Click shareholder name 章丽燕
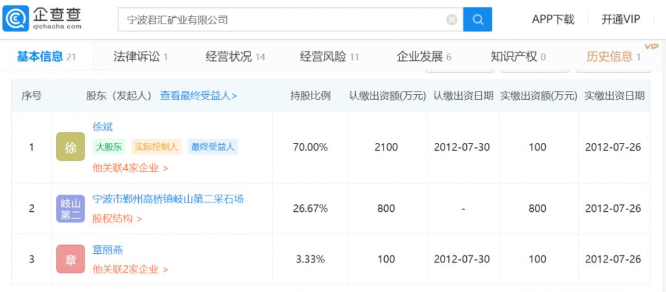Screen dimensions: 666x292 (x=108, y=250)
